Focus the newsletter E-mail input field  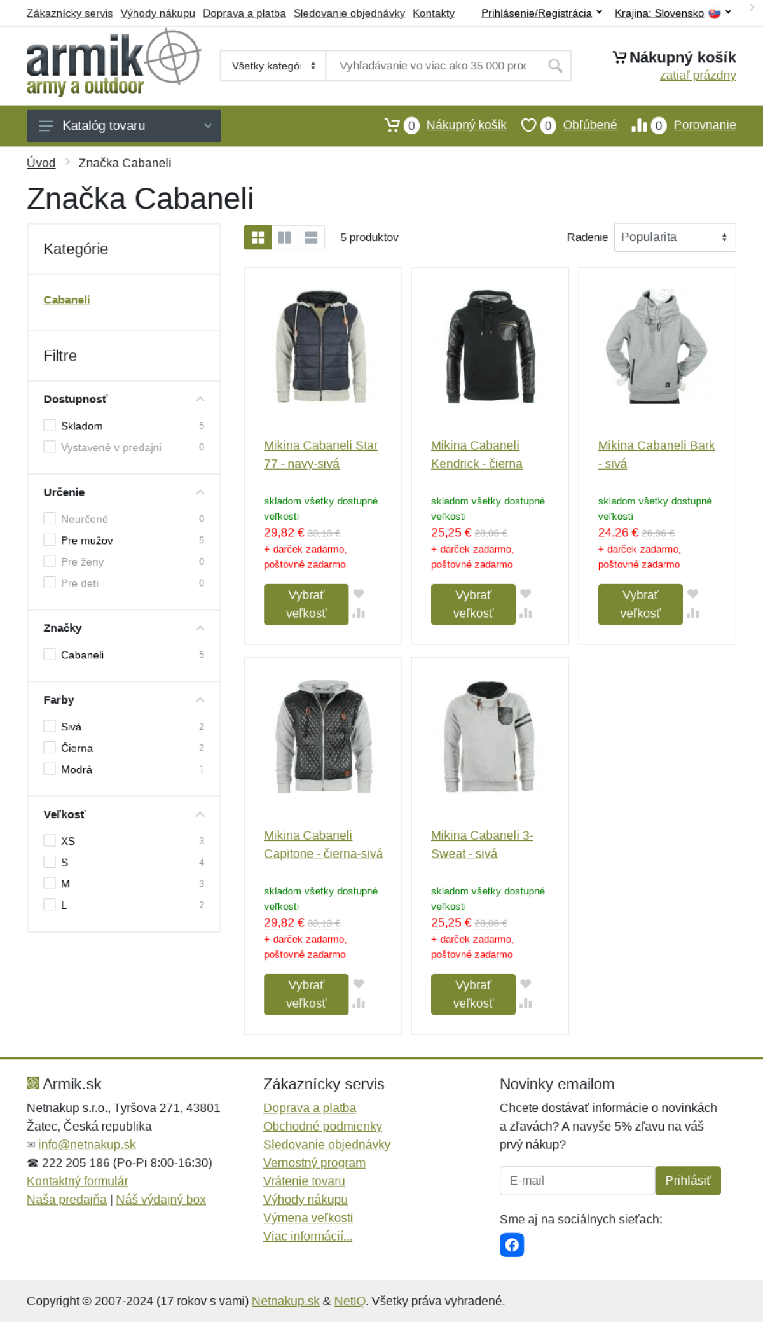(x=577, y=1181)
